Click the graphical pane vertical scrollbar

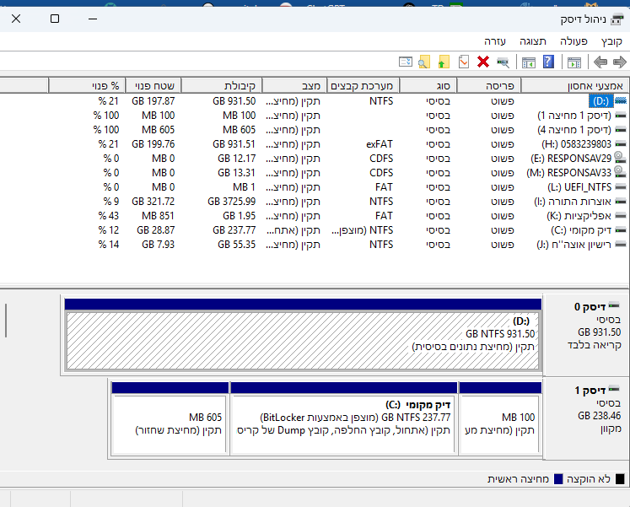(6, 321)
